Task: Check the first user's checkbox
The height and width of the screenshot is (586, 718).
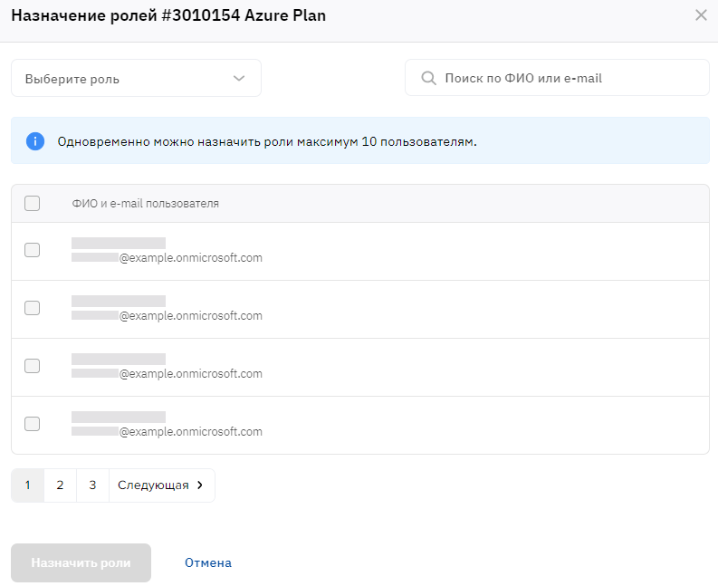Action: click(x=33, y=250)
